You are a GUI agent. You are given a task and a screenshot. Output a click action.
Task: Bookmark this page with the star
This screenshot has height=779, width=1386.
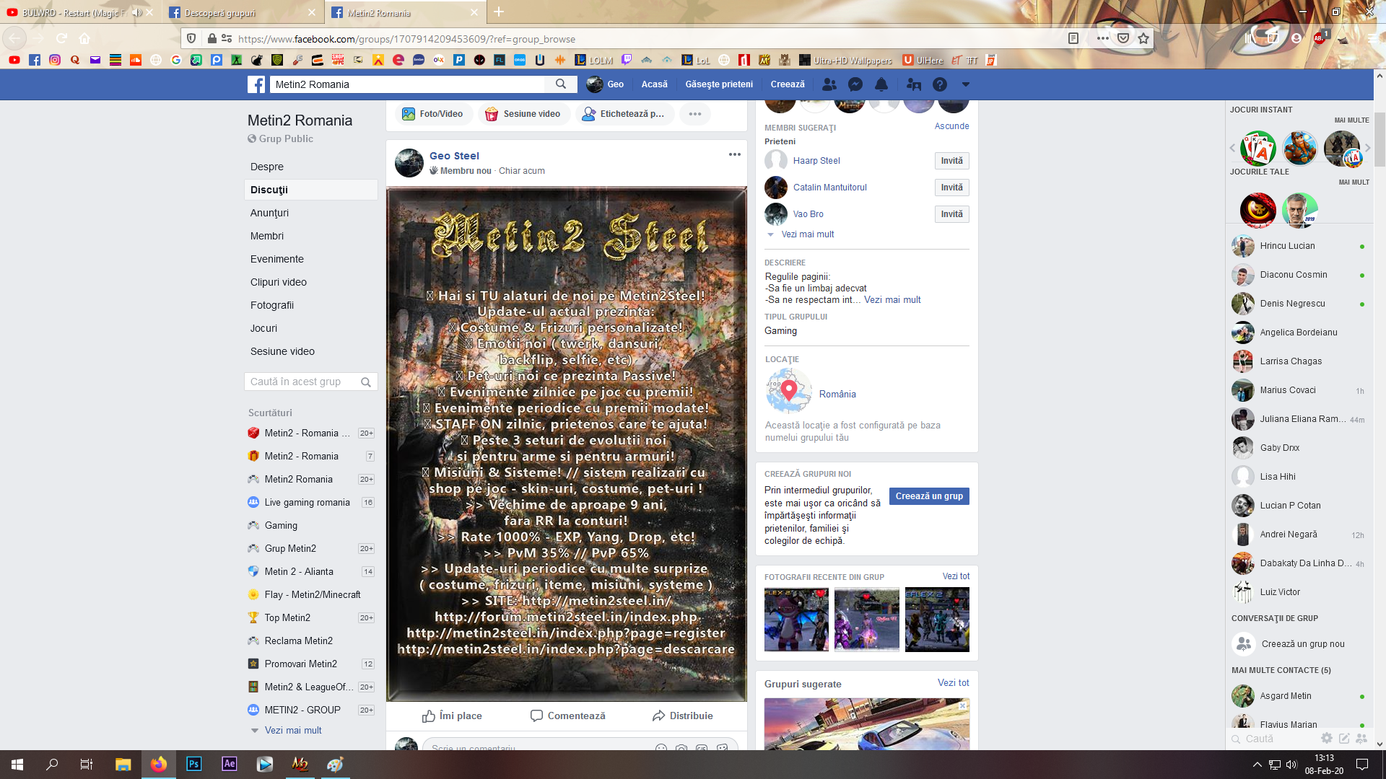tap(1143, 38)
